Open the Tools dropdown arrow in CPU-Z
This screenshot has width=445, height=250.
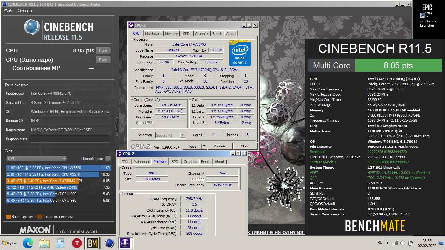(x=204, y=146)
